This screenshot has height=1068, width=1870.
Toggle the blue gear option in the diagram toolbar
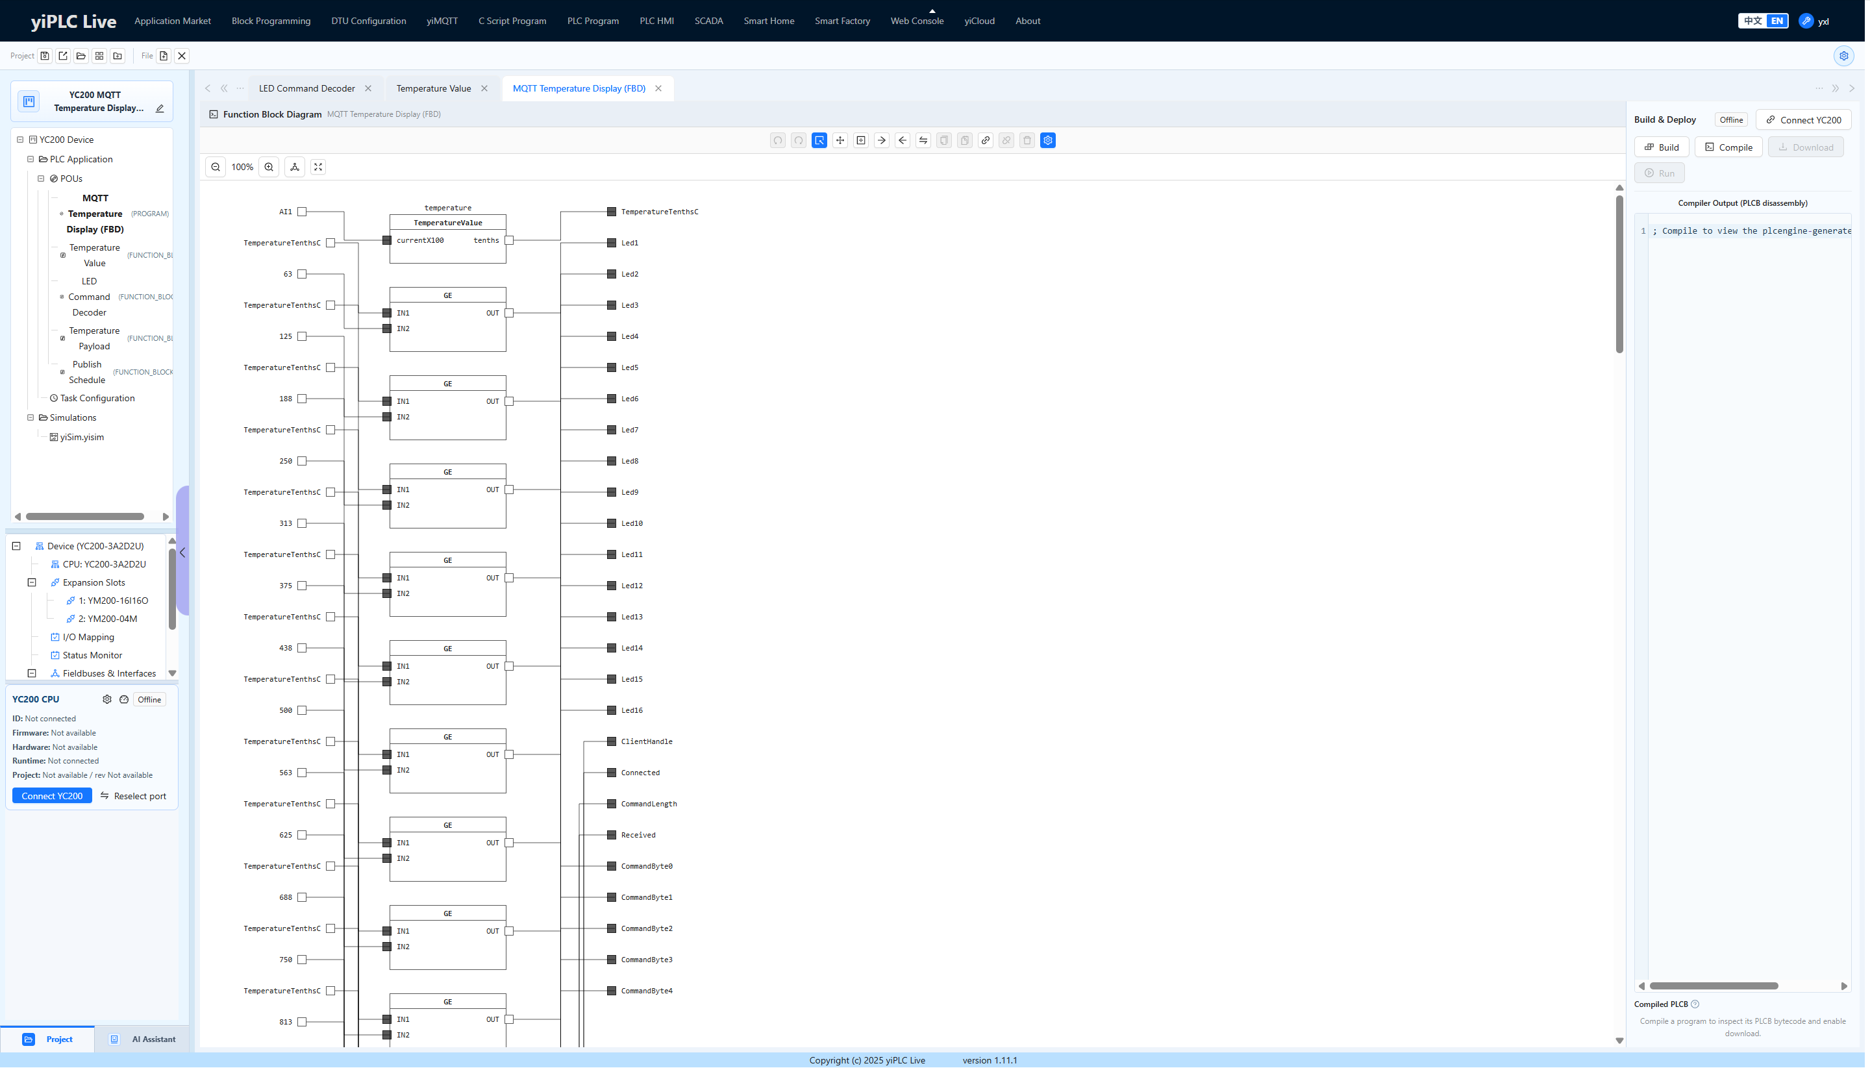click(x=1049, y=140)
